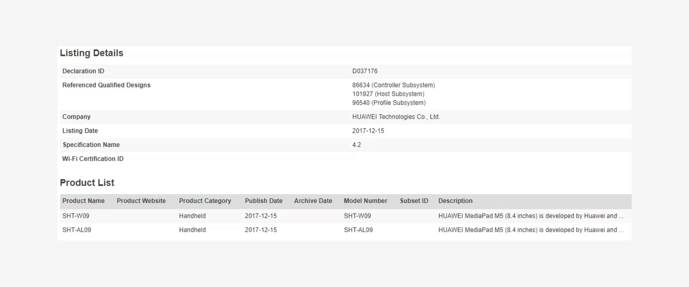Image resolution: width=689 pixels, height=287 pixels.
Task: Select the Company label
Action: click(76, 117)
